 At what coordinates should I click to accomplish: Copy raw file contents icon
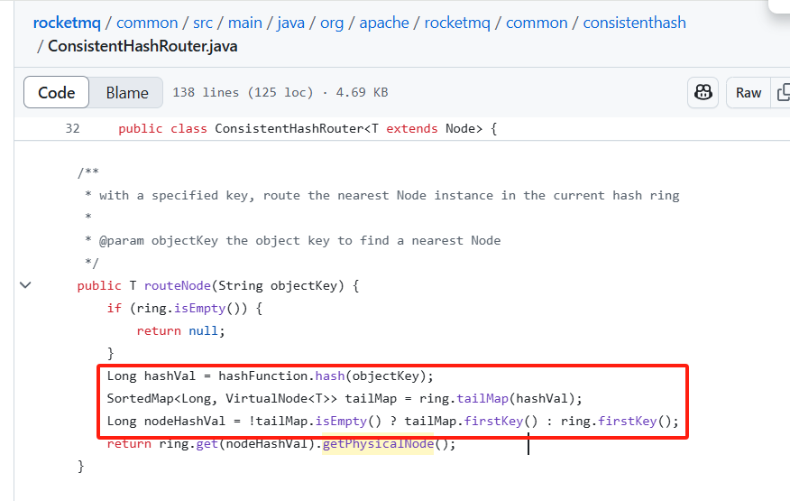pos(783,92)
